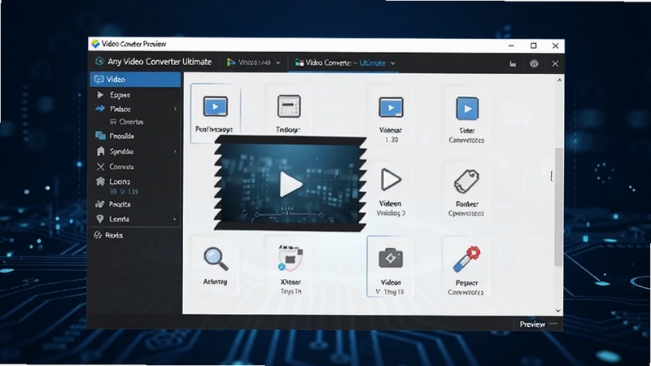Click the header round globe icon
The width and height of the screenshot is (651, 366).
[x=534, y=63]
